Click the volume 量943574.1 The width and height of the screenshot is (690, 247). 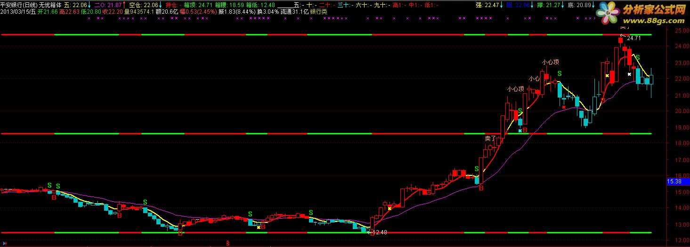(139, 12)
